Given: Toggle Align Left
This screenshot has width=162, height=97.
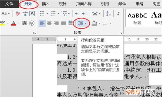Looking at the screenshot, I should point(42,23).
